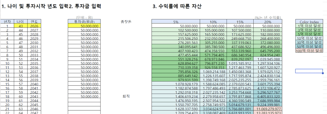The image size is (327, 114).
Task: Select the value '710.339.358'
Action: point(176,67)
